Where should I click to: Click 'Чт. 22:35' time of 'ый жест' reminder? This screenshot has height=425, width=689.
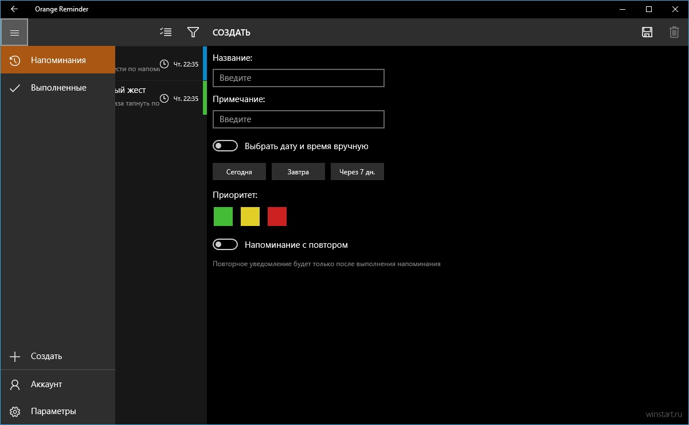186,99
